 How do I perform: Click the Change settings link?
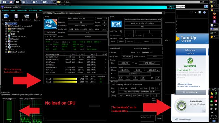point(185,84)
